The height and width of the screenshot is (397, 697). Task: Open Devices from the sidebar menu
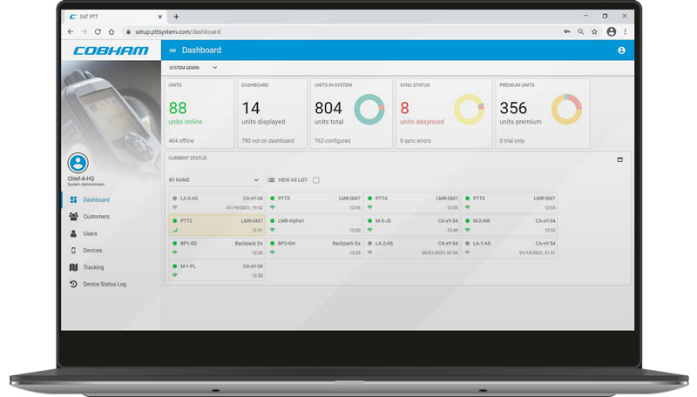point(91,251)
